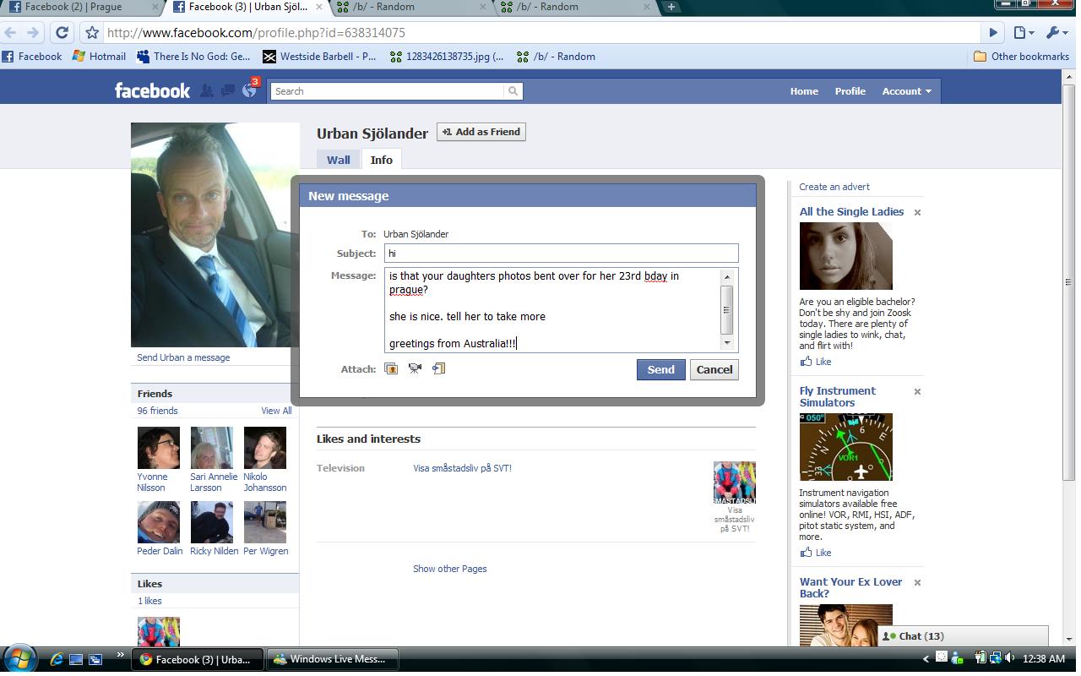Attach a video using the camera icon
The width and height of the screenshot is (1081, 676).
(415, 368)
